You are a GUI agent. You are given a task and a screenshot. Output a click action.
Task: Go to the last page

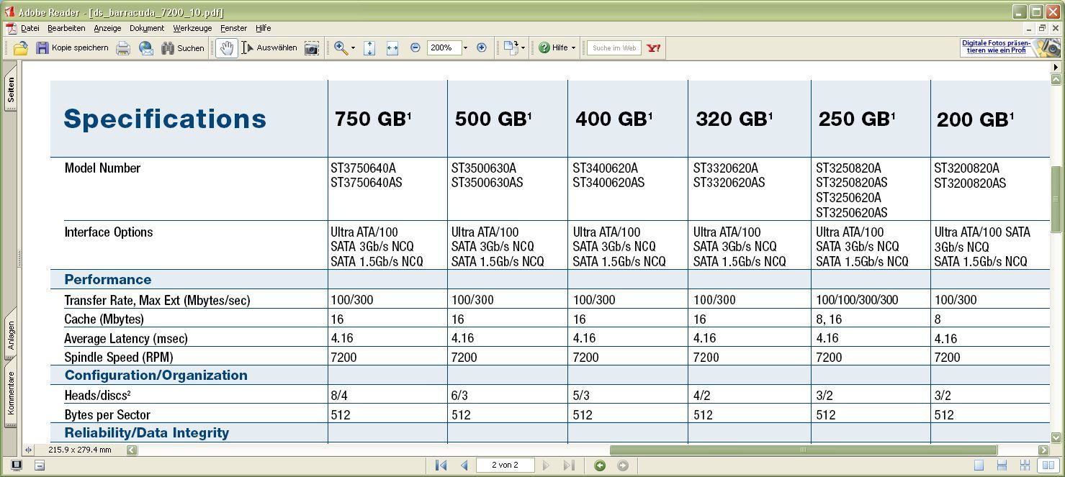tap(569, 465)
